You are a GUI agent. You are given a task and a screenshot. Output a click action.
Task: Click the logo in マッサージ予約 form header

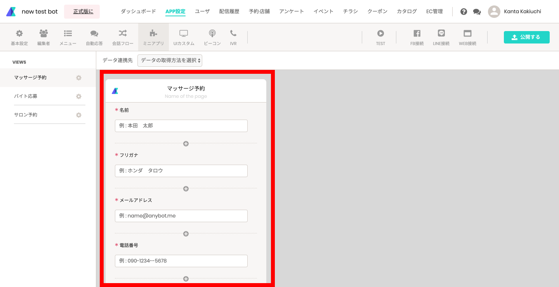point(115,91)
